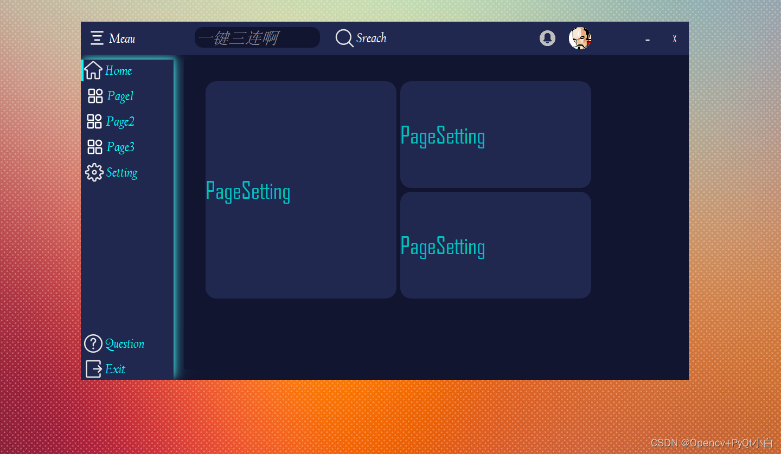Click the Question help icon

[93, 343]
